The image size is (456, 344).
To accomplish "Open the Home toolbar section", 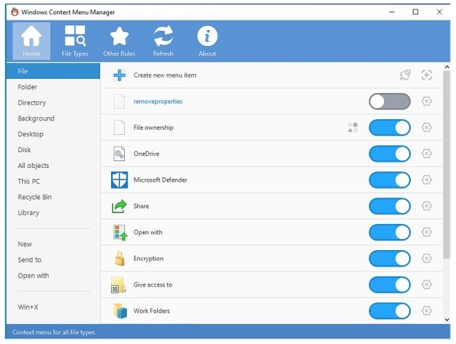I will click(31, 40).
